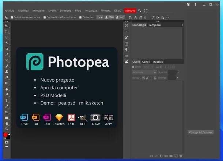Open Cronologia panel options menu
Viewport: 223px width, 161px height.
pyautogui.click(x=182, y=25)
